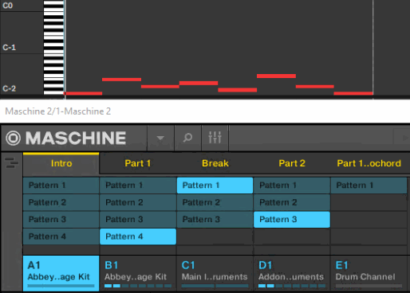The width and height of the screenshot is (410, 293).
Task: Select Pattern 1 in the Part 1 column
Action: [x=138, y=186]
